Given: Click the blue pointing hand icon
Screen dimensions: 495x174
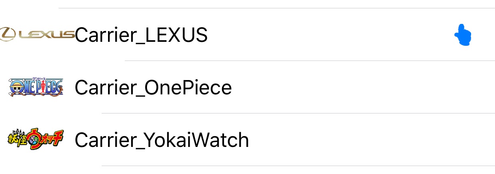Looking at the screenshot, I should click(463, 35).
